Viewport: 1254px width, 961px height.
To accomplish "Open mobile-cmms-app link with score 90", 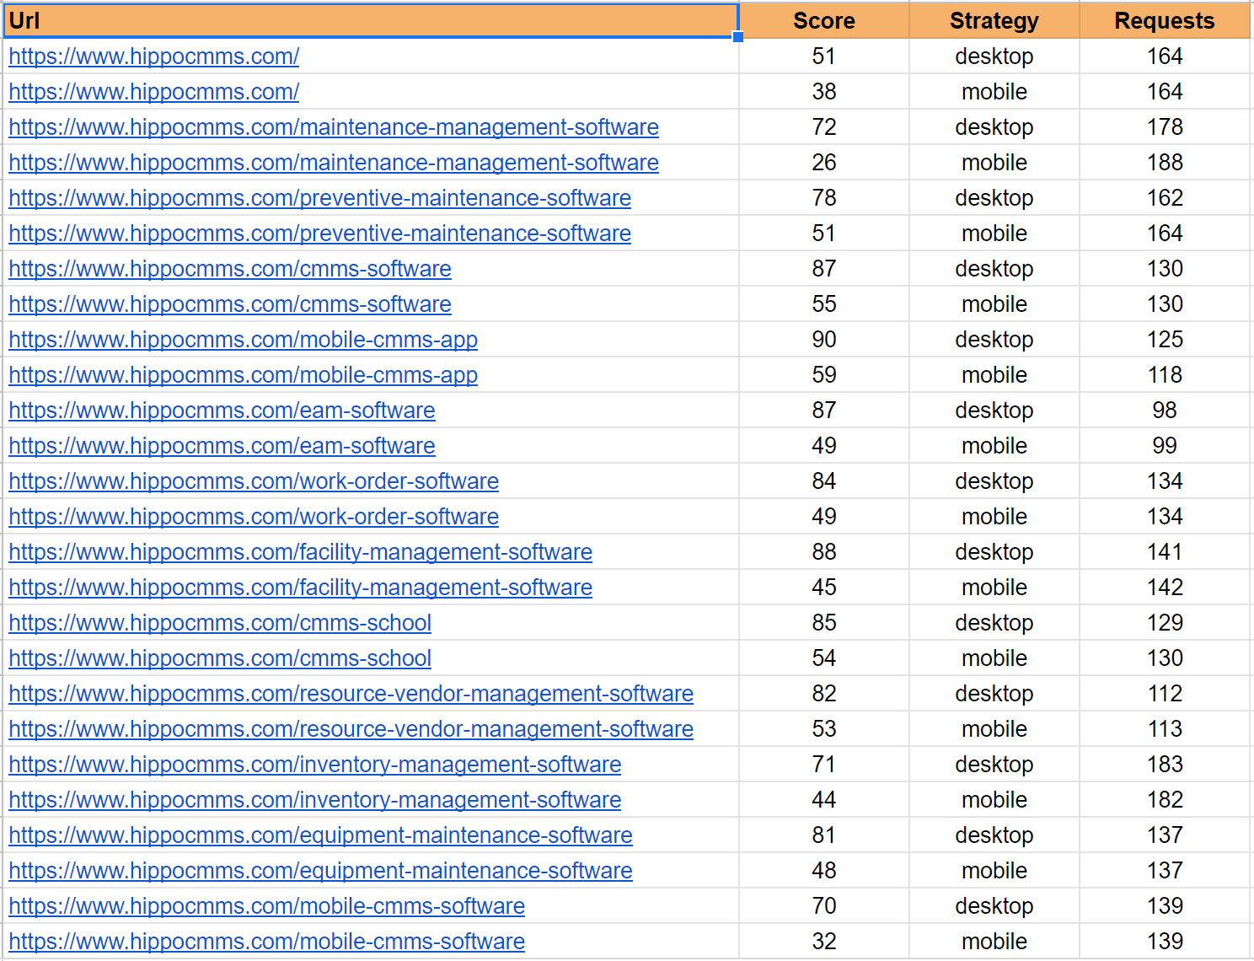I will 244,340.
